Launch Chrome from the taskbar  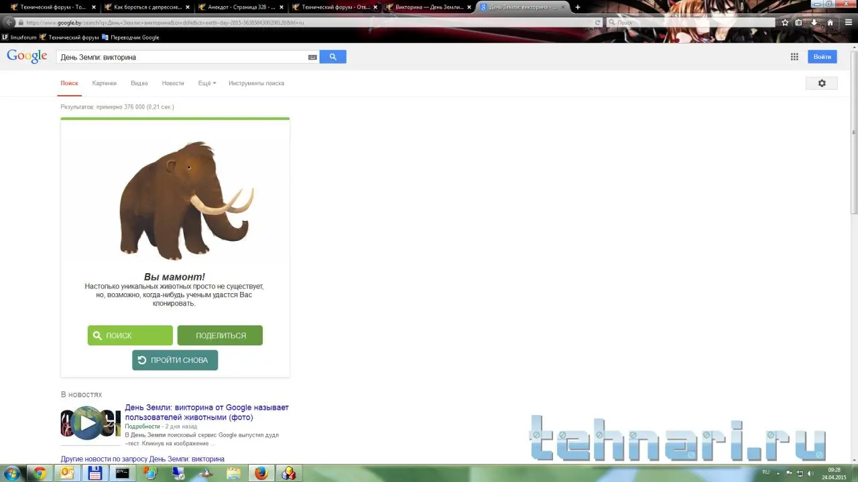pos(40,473)
